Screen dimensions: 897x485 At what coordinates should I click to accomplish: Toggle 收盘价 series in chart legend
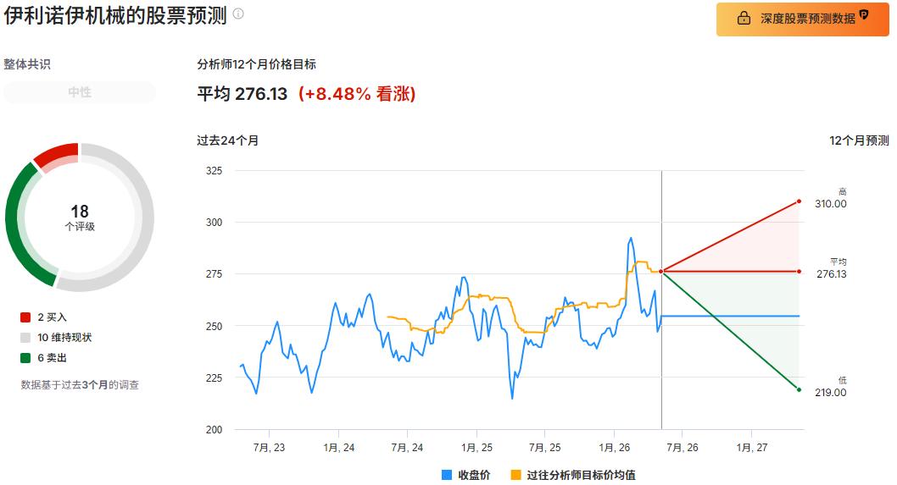coord(466,475)
